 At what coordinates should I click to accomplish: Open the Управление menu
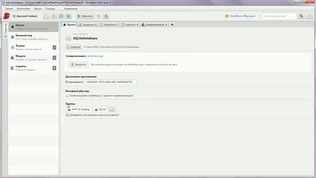click(71, 9)
